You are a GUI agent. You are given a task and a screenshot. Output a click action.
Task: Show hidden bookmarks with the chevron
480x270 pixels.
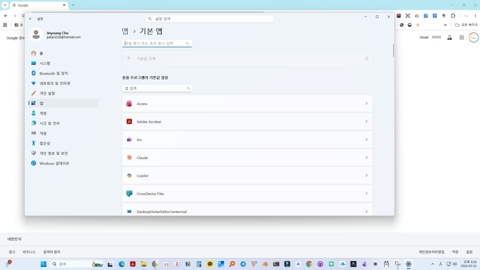coord(445,25)
